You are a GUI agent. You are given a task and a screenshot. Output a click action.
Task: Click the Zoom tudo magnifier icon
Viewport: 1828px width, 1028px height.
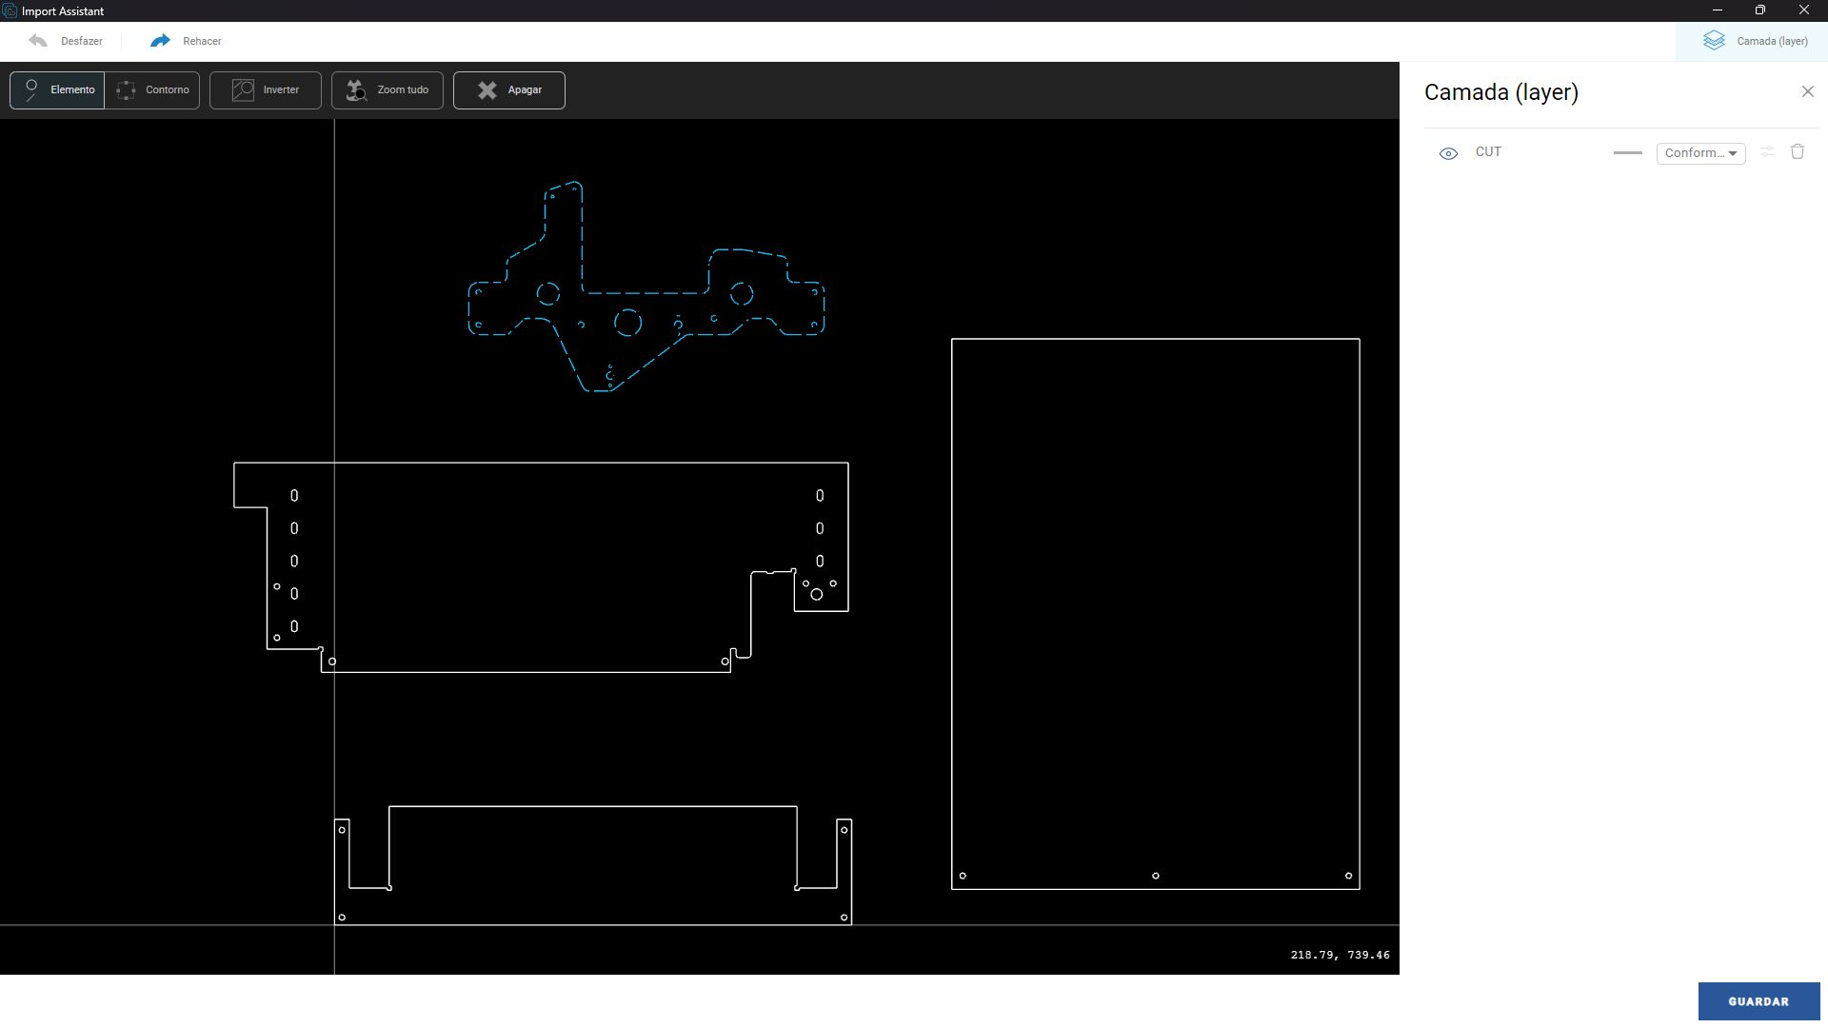point(356,90)
